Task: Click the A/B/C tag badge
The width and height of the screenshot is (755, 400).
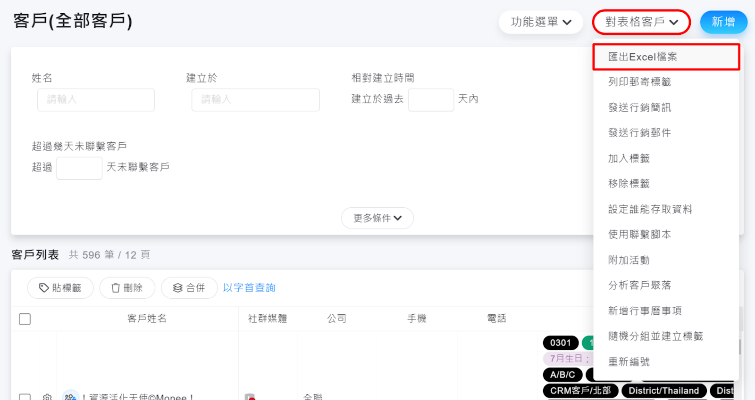Action: point(562,375)
